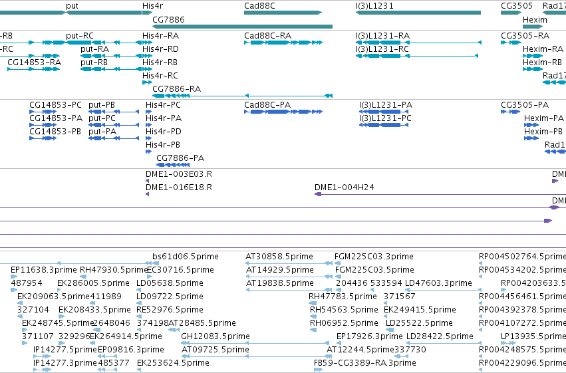Screen dimensions: 566x373
Task: Select the 'His4r' gene label
Action: point(152,6)
